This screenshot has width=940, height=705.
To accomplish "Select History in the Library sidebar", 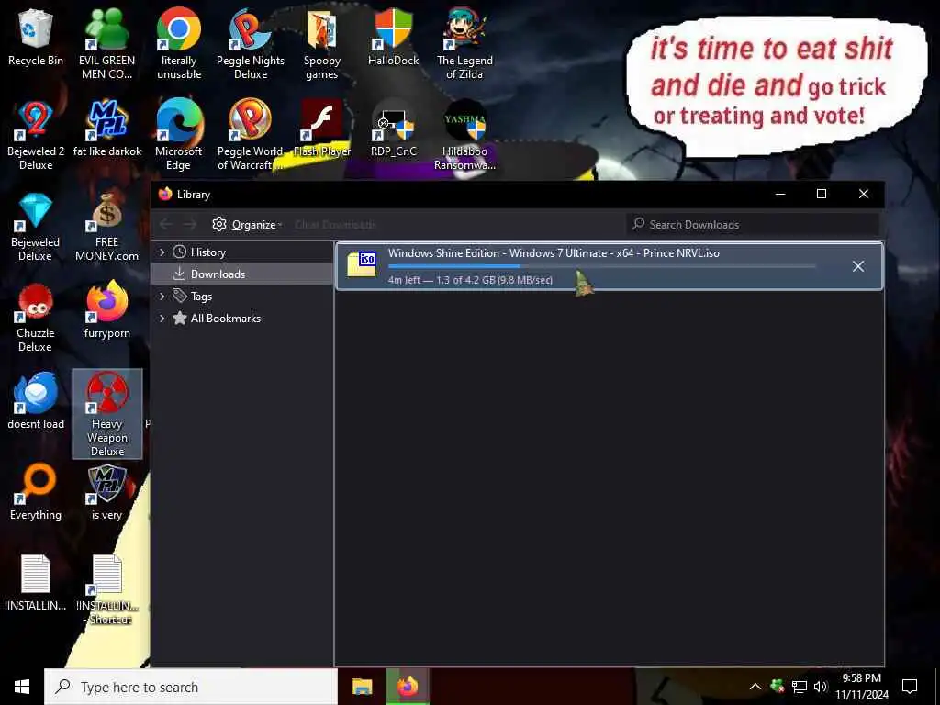I will (241, 252).
